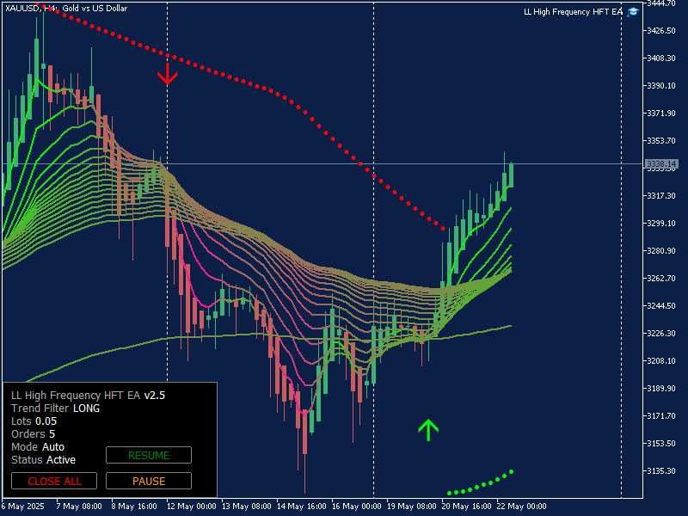
Task: Click the 3444.70 price scale label
Action: coord(661,3)
